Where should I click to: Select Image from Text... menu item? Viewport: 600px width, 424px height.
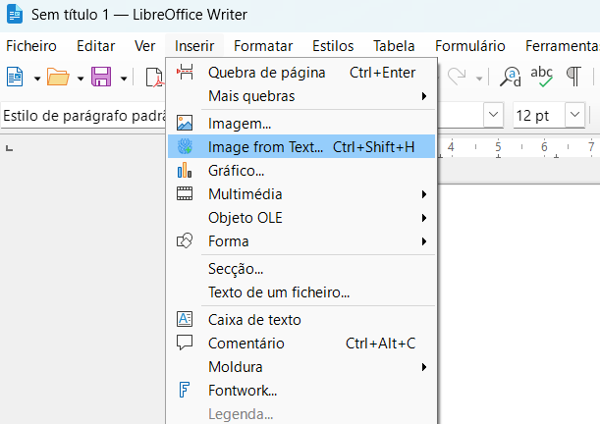(265, 147)
